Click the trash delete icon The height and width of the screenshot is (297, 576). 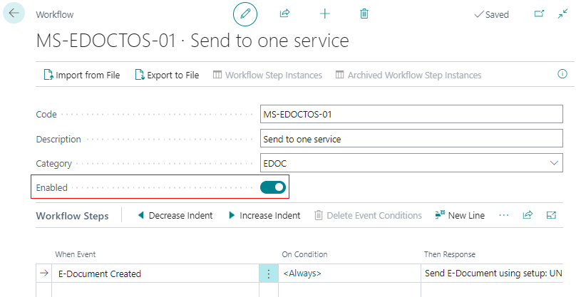364,14
